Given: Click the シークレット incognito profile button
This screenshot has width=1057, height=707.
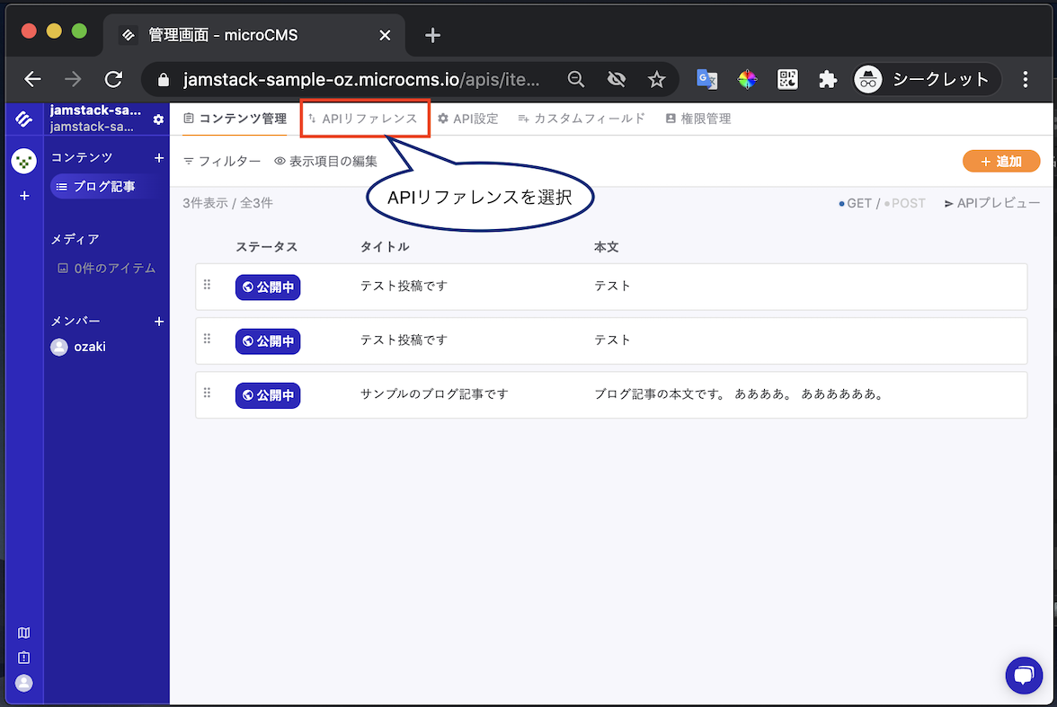Looking at the screenshot, I should (926, 80).
